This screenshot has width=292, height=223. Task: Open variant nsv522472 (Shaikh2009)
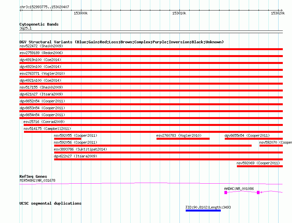[41, 46]
